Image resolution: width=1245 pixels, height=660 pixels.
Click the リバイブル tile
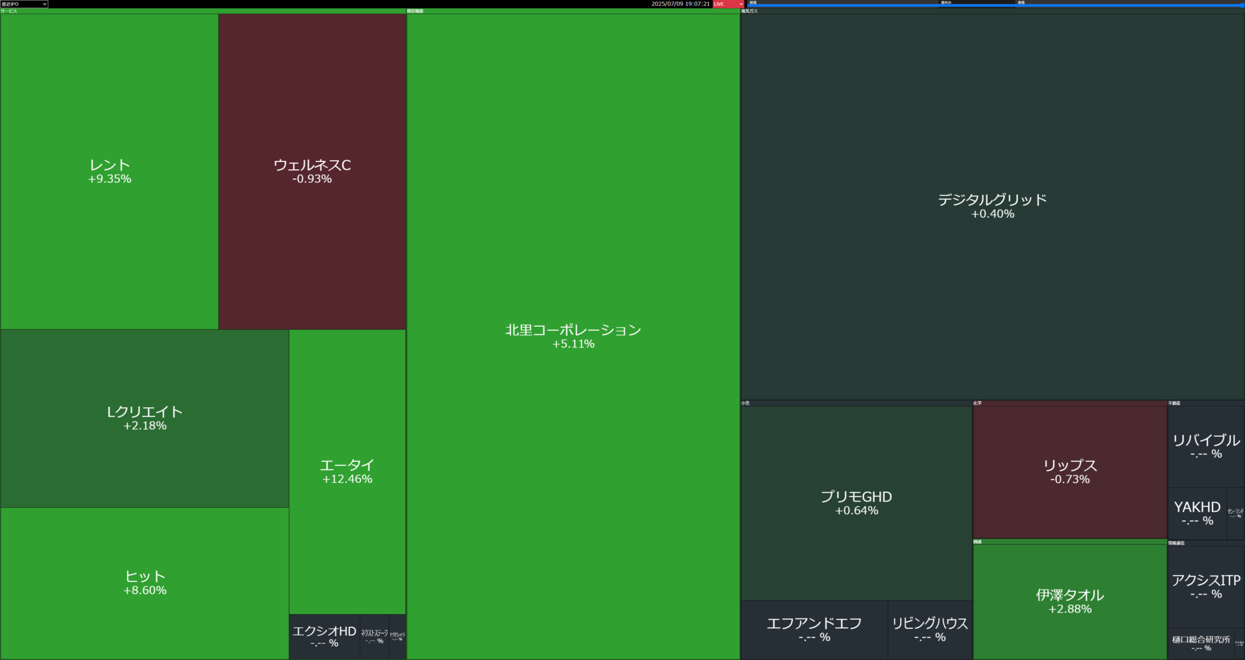[1206, 447]
